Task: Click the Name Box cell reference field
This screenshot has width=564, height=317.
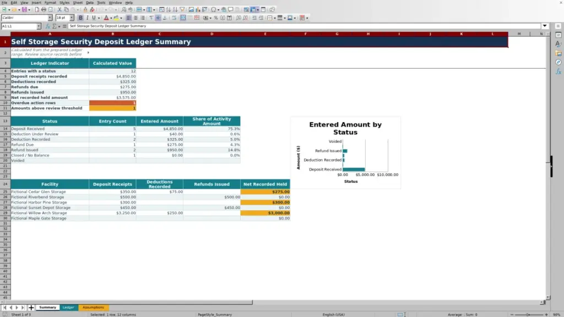Action: (19, 26)
